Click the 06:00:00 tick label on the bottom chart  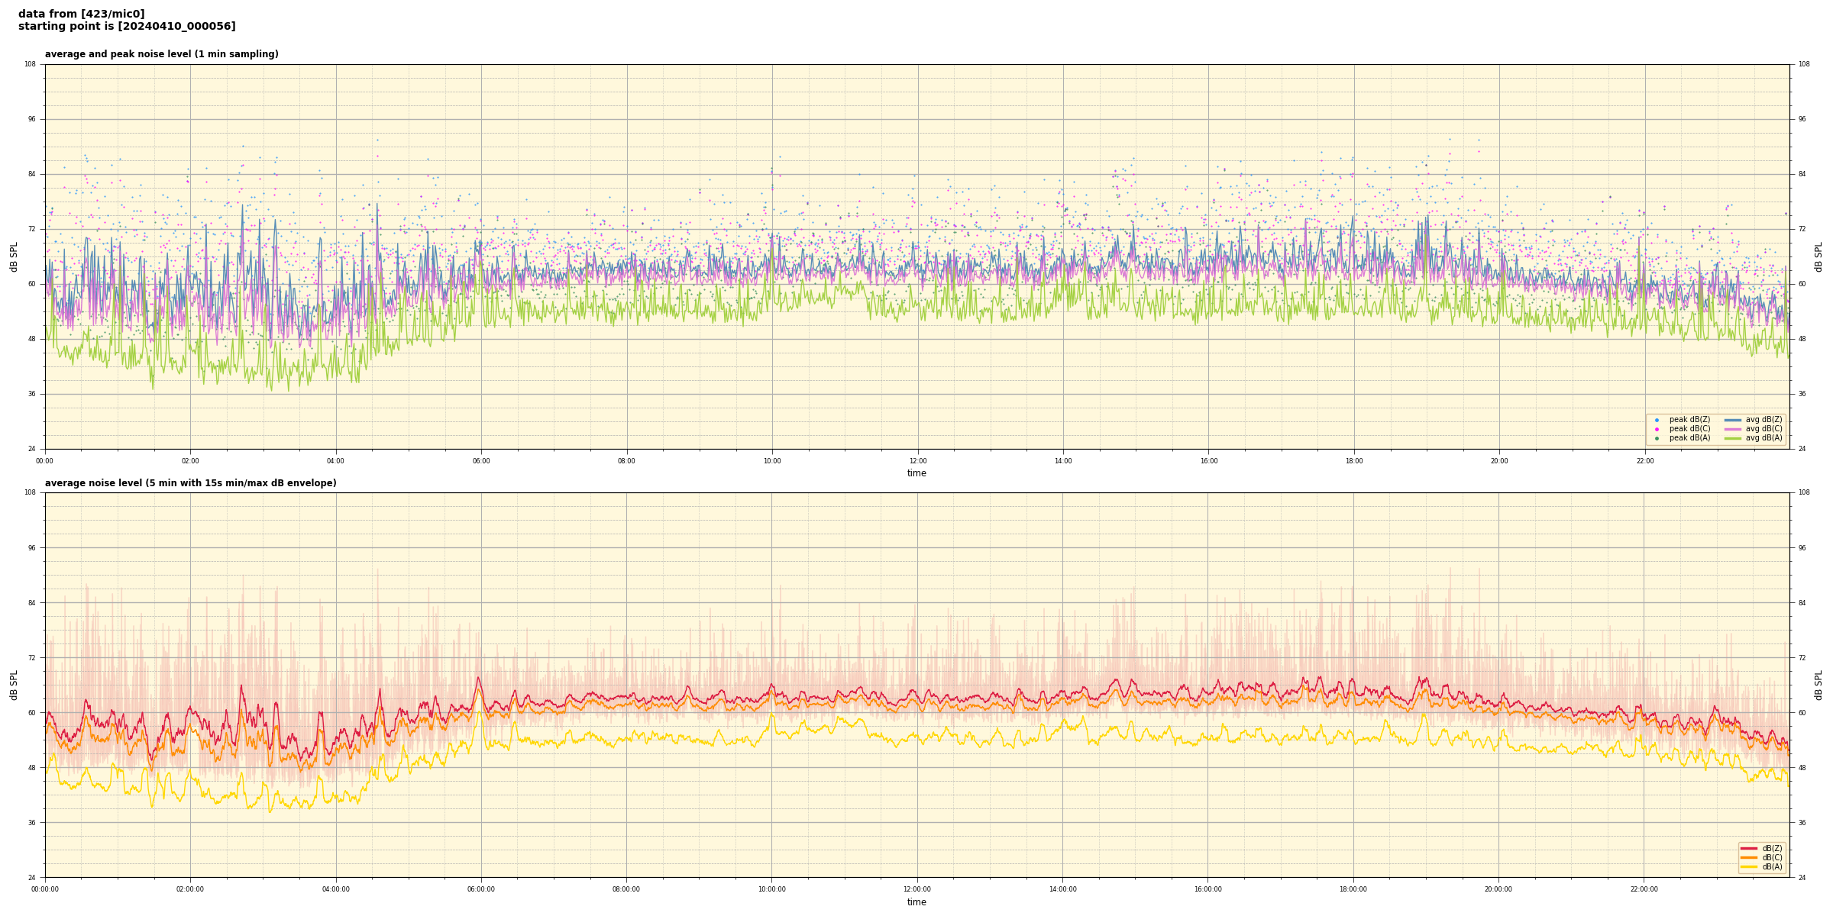pos(481,889)
